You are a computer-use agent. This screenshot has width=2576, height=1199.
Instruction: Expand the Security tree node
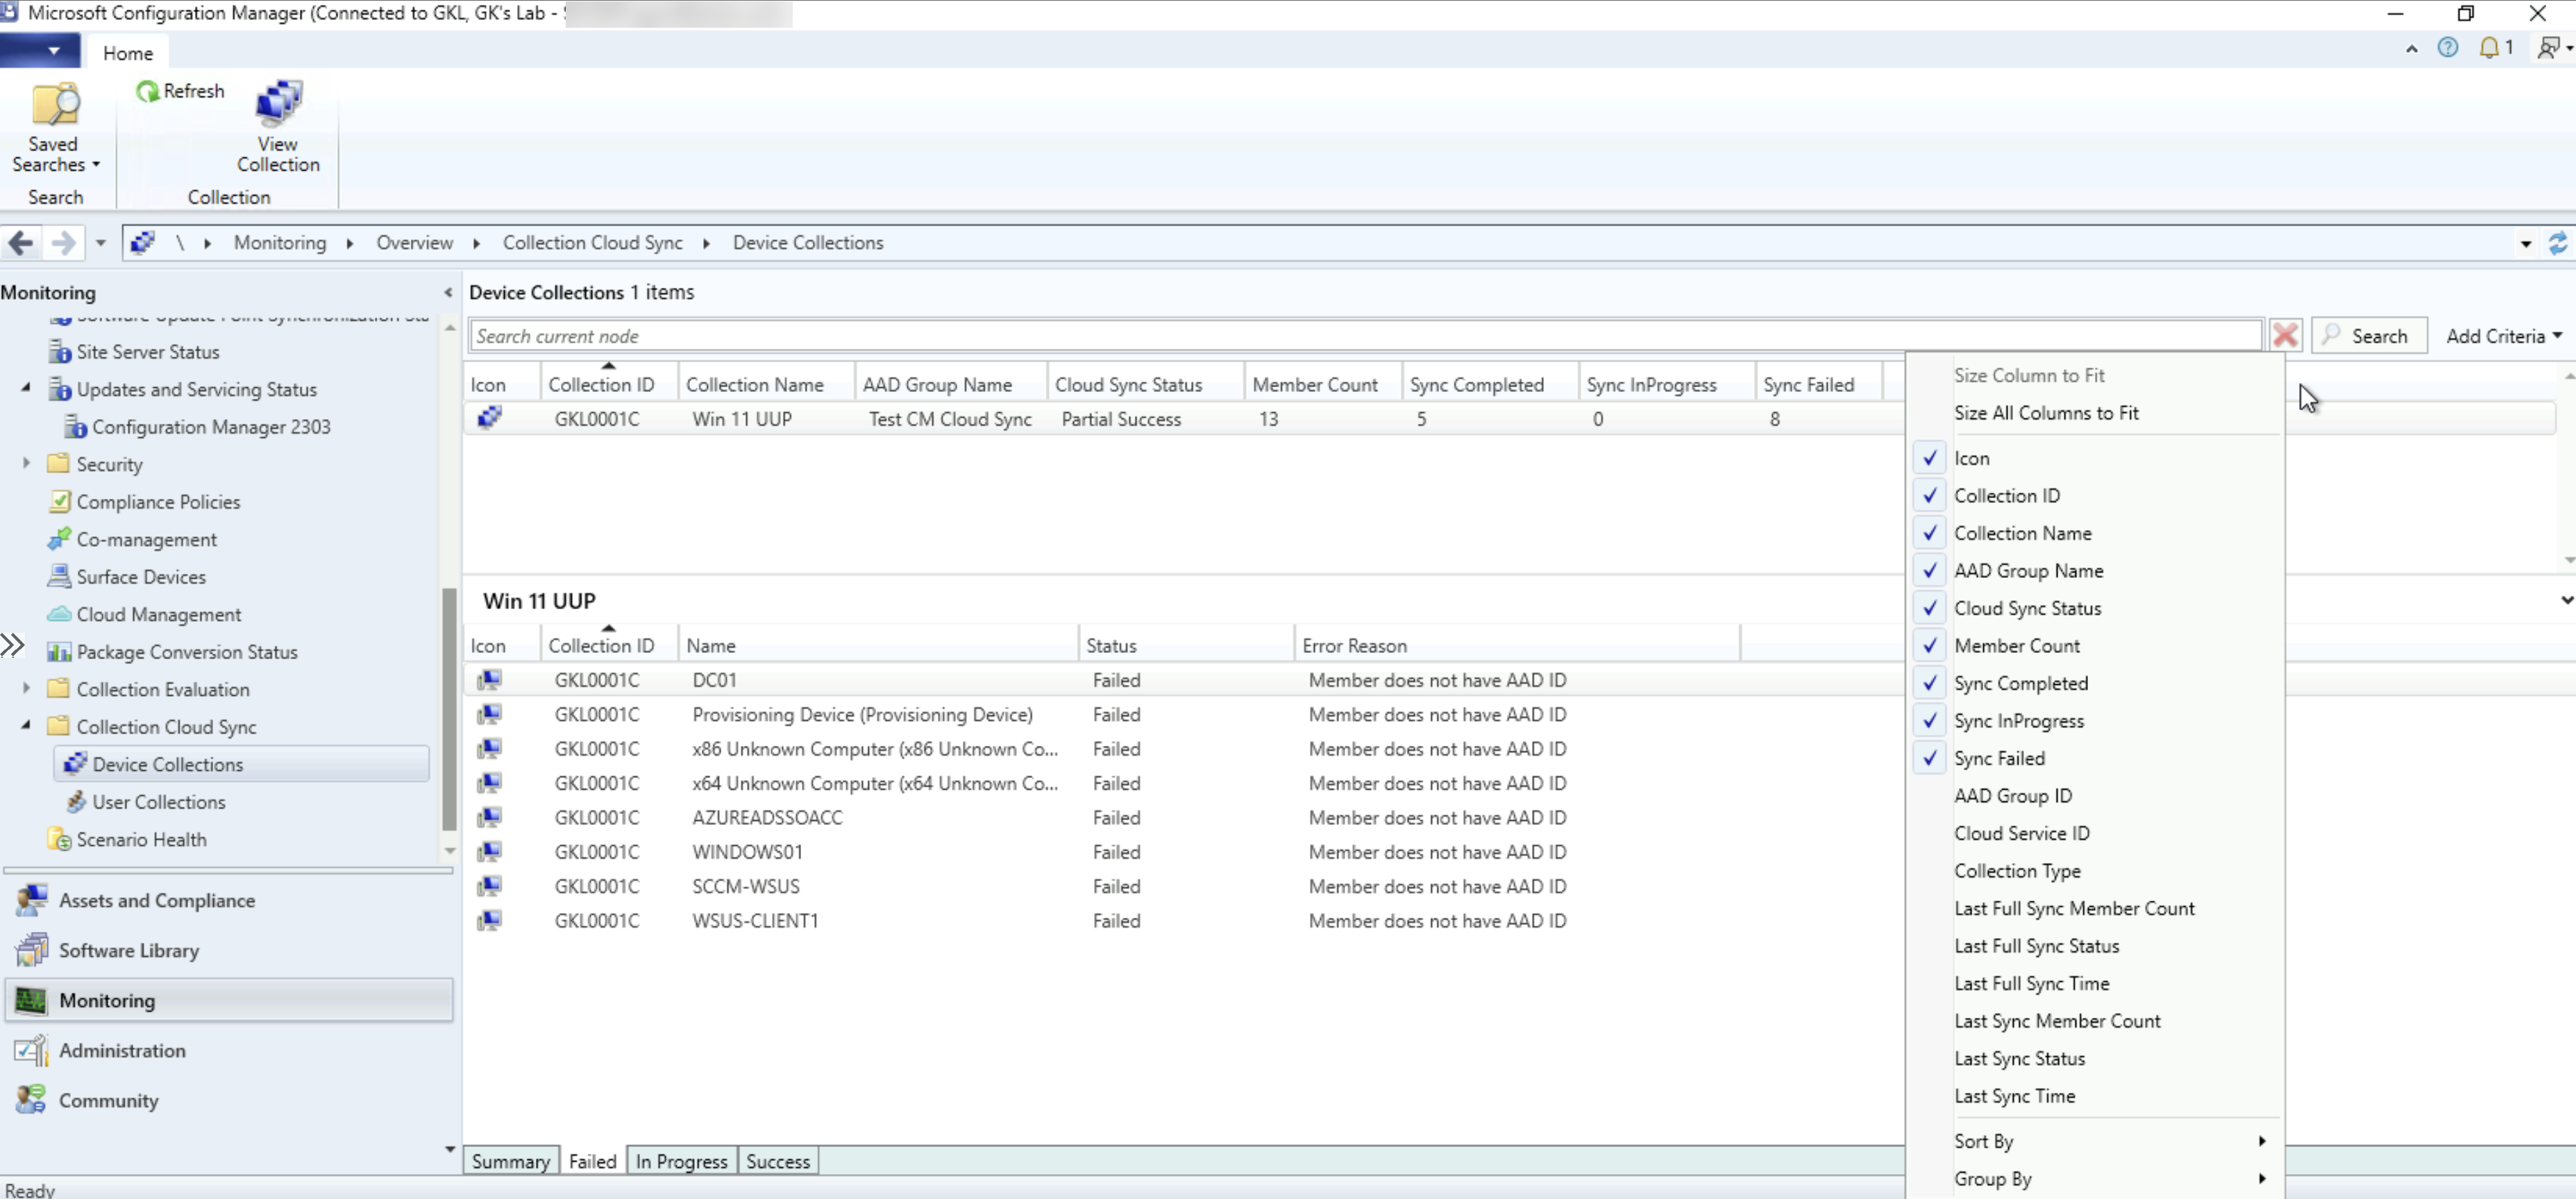tap(27, 463)
